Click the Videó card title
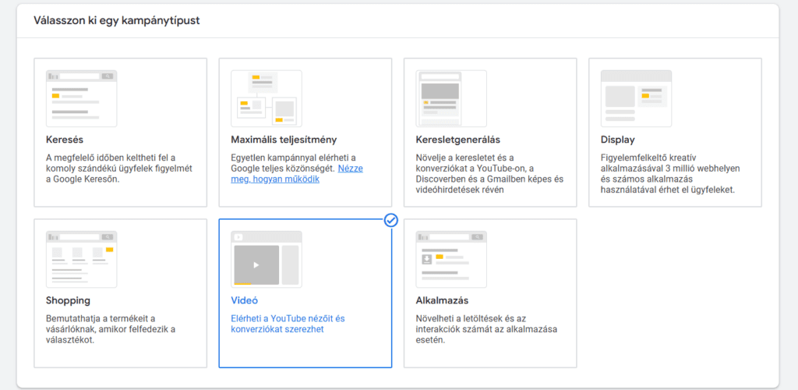This screenshot has width=798, height=390. point(244,300)
